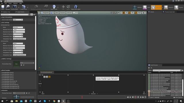Toggle the orange grid snapping button

(x=124, y=13)
